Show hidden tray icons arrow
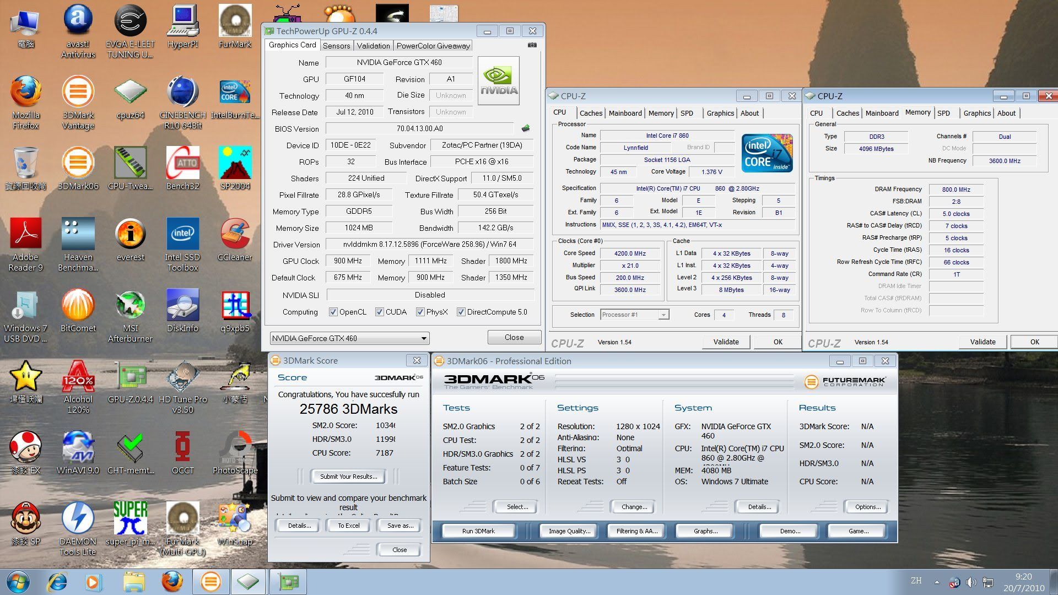This screenshot has width=1058, height=595. click(x=937, y=582)
